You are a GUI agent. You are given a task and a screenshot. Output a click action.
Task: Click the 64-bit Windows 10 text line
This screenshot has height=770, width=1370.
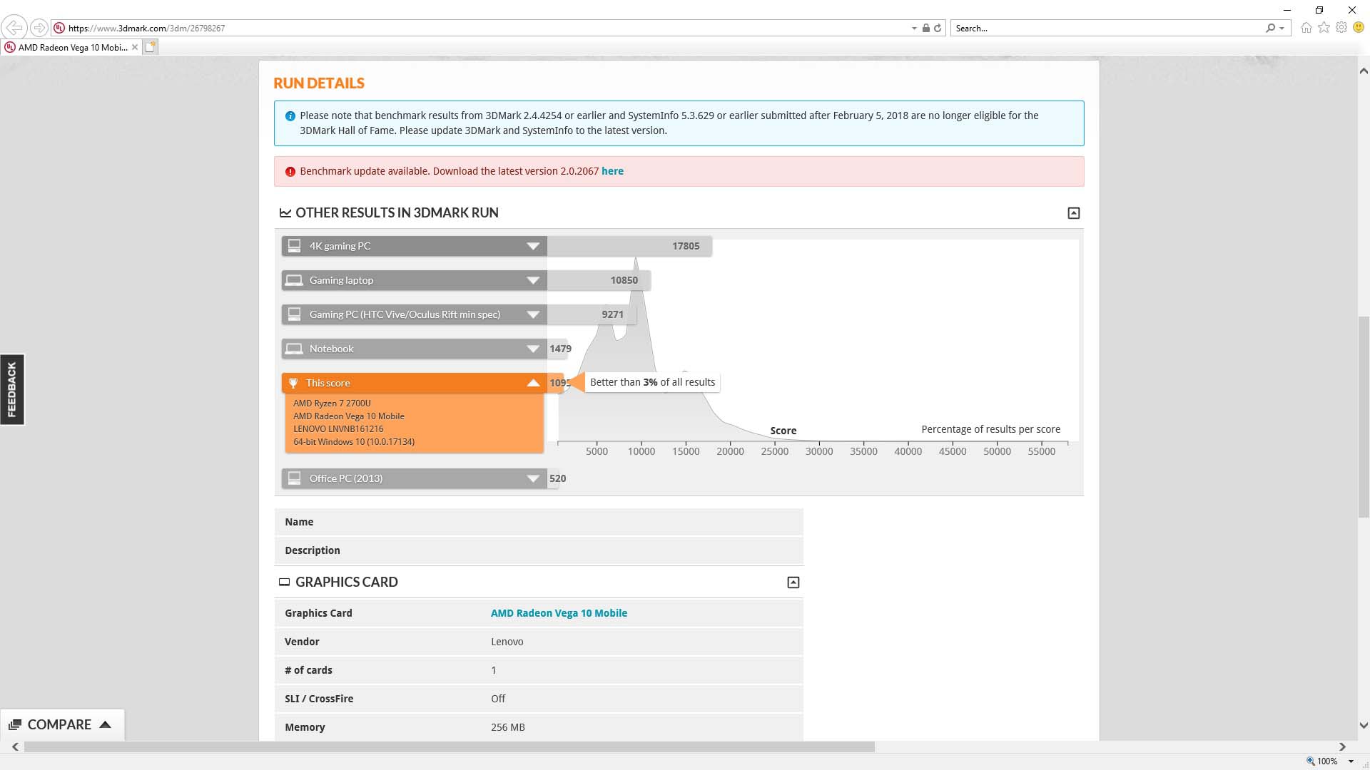pyautogui.click(x=354, y=442)
